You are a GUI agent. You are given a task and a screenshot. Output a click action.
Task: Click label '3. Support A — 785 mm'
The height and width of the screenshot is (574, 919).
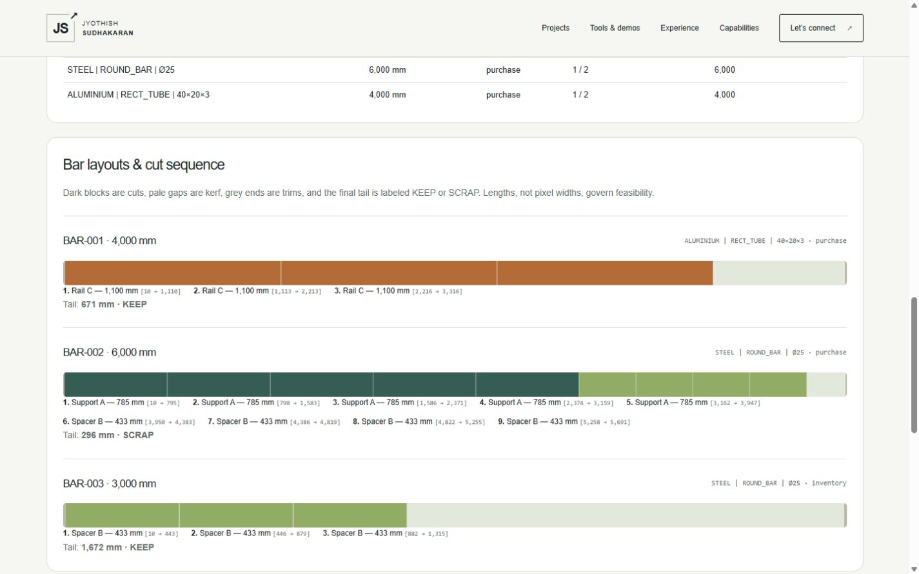[x=373, y=402]
